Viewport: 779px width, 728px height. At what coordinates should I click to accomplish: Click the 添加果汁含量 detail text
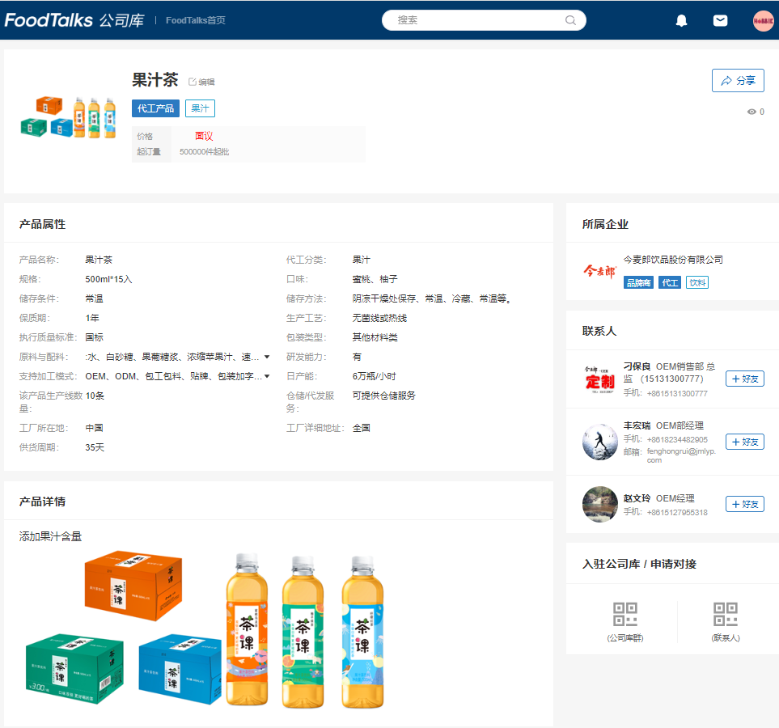[50, 536]
